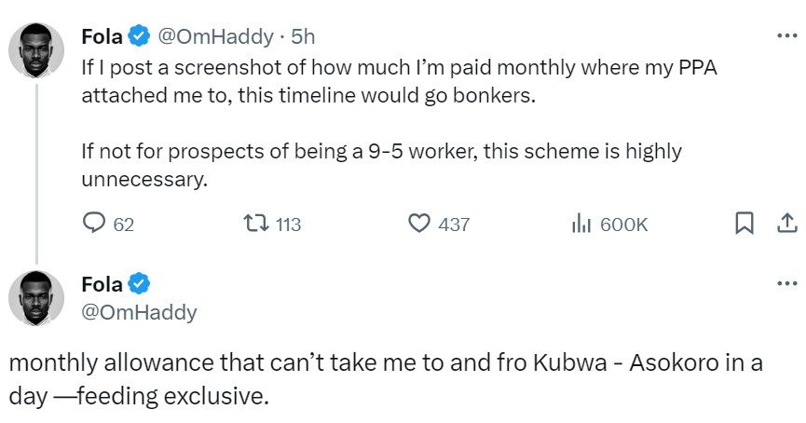Click the @OmHaddy handle next to 5h
The height and width of the screenshot is (423, 806).
(x=215, y=37)
